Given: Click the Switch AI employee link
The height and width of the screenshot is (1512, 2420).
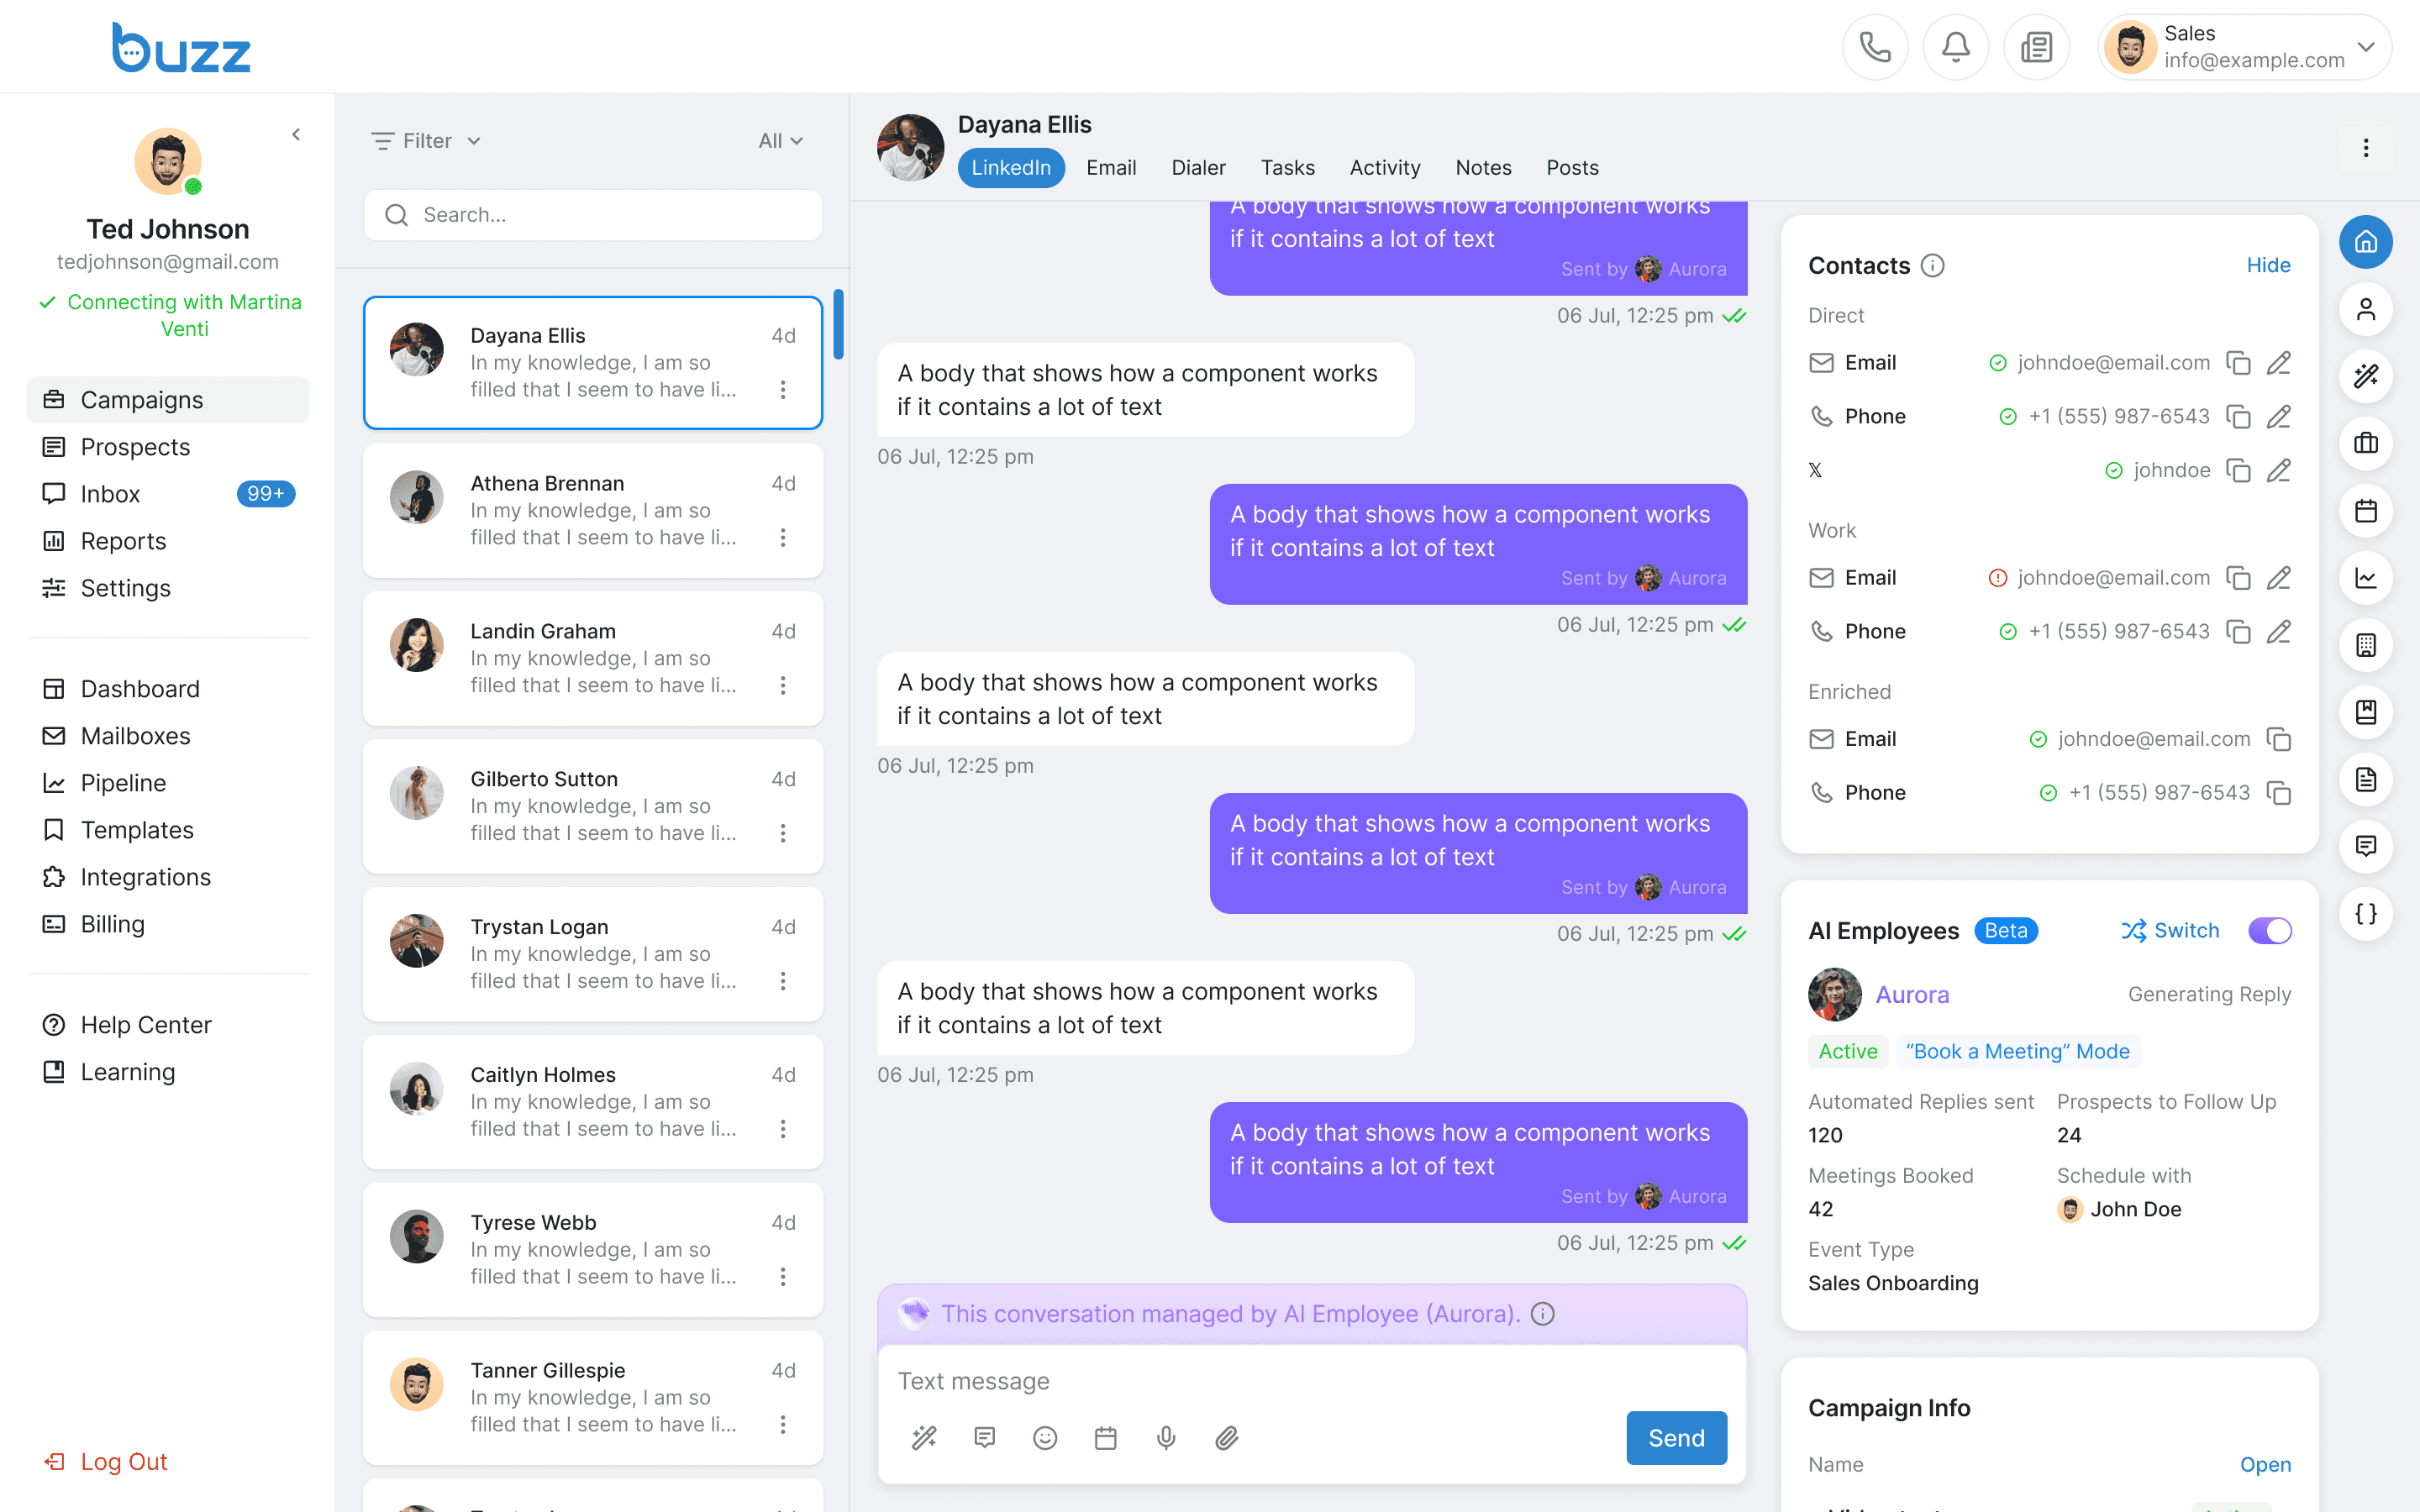Looking at the screenshot, I should [2170, 931].
